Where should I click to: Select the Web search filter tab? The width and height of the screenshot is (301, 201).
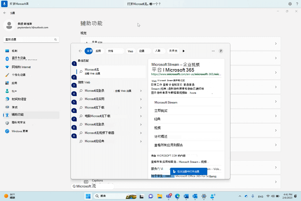130,51
